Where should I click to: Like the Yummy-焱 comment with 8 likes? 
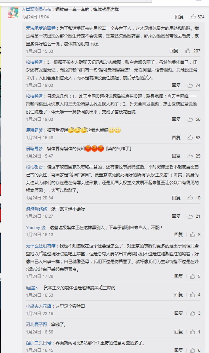pyautogui.click(x=193, y=235)
